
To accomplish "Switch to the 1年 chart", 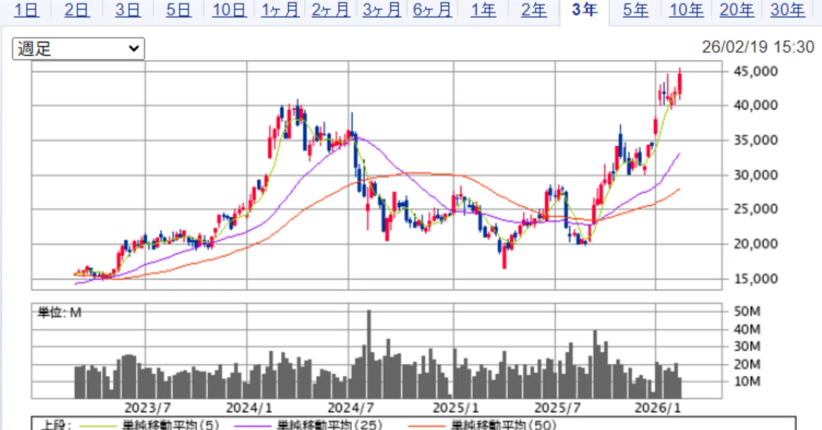I will [x=483, y=10].
